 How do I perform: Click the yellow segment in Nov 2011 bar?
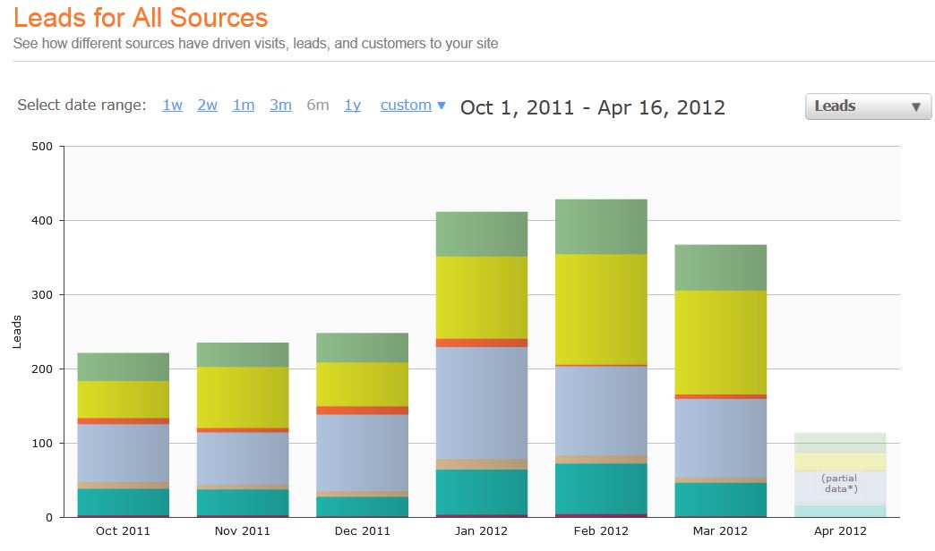click(x=243, y=396)
